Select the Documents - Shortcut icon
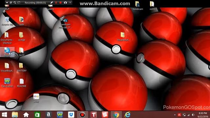210x118 pixels. coord(7,38)
